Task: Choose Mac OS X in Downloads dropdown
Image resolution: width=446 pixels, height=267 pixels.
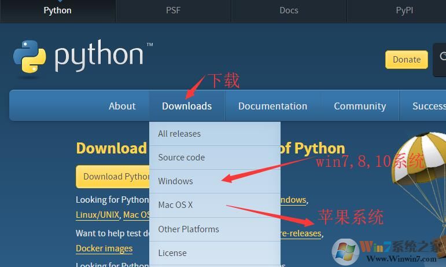Action: (x=215, y=205)
